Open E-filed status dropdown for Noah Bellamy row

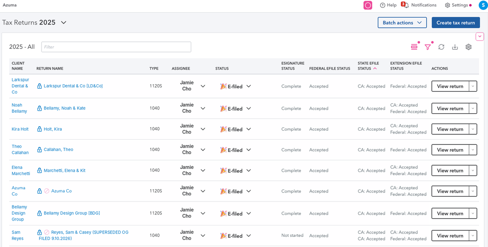pos(248,109)
